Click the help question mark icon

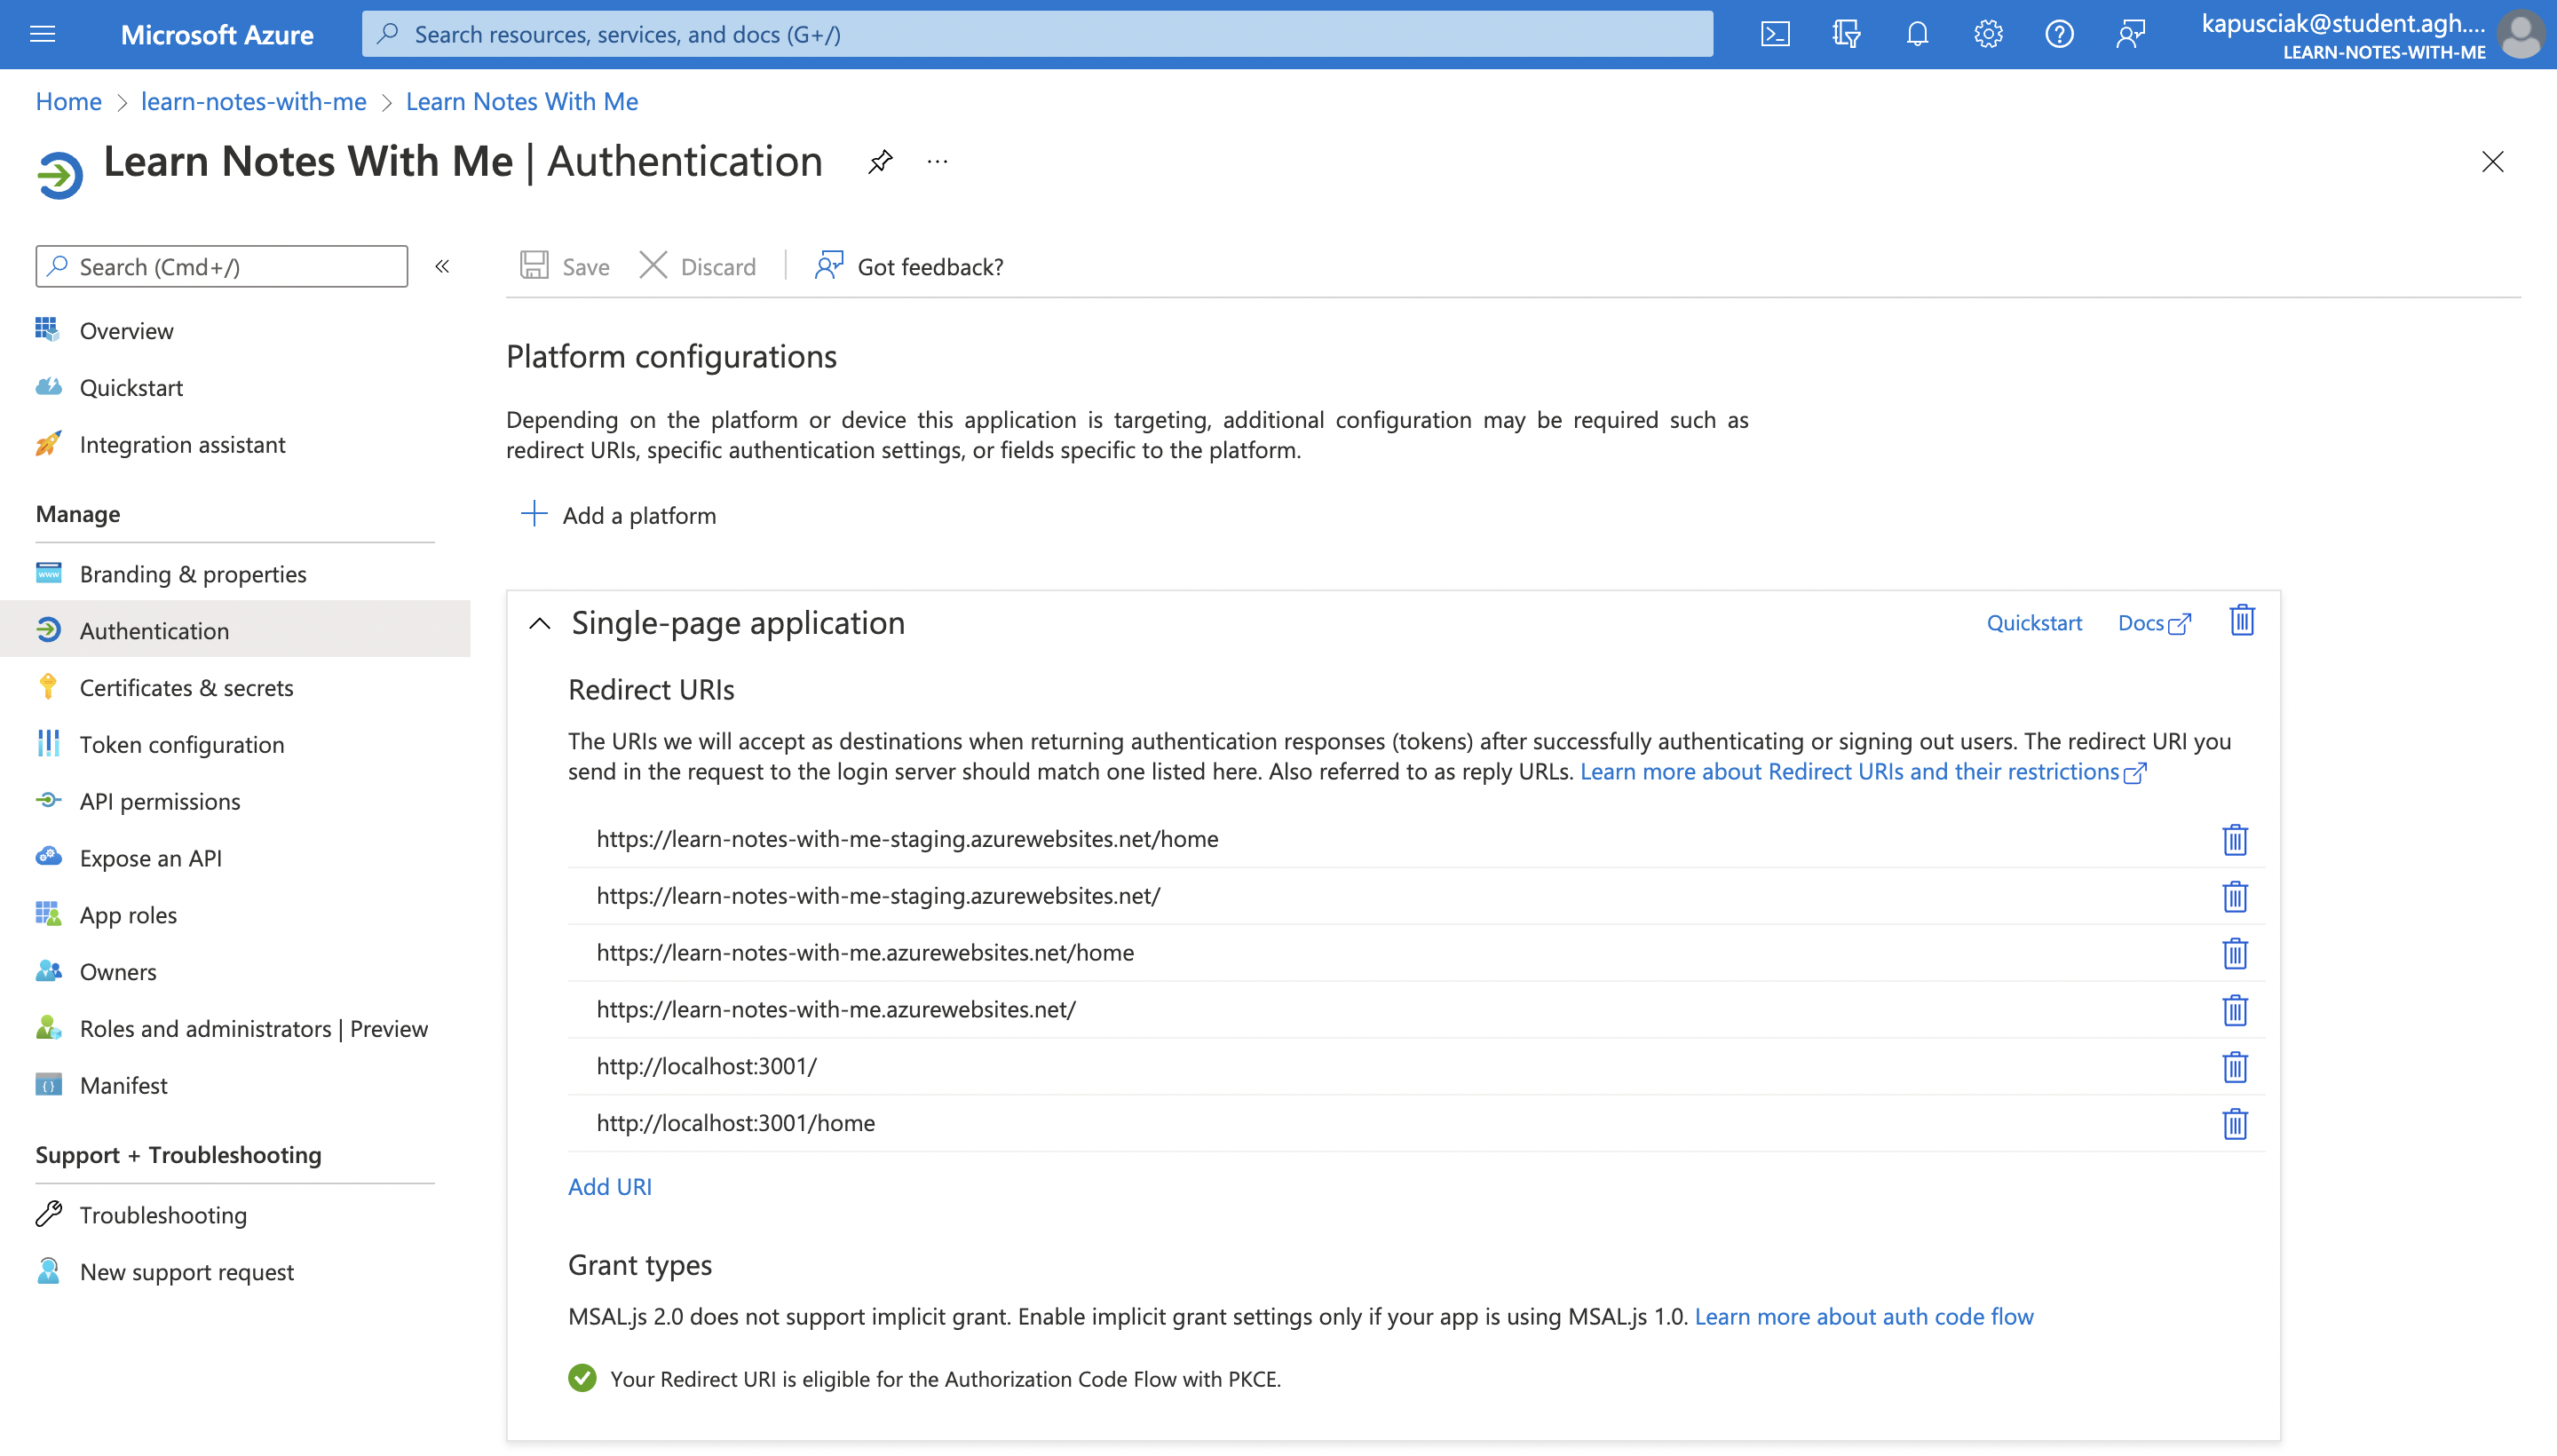point(2058,34)
